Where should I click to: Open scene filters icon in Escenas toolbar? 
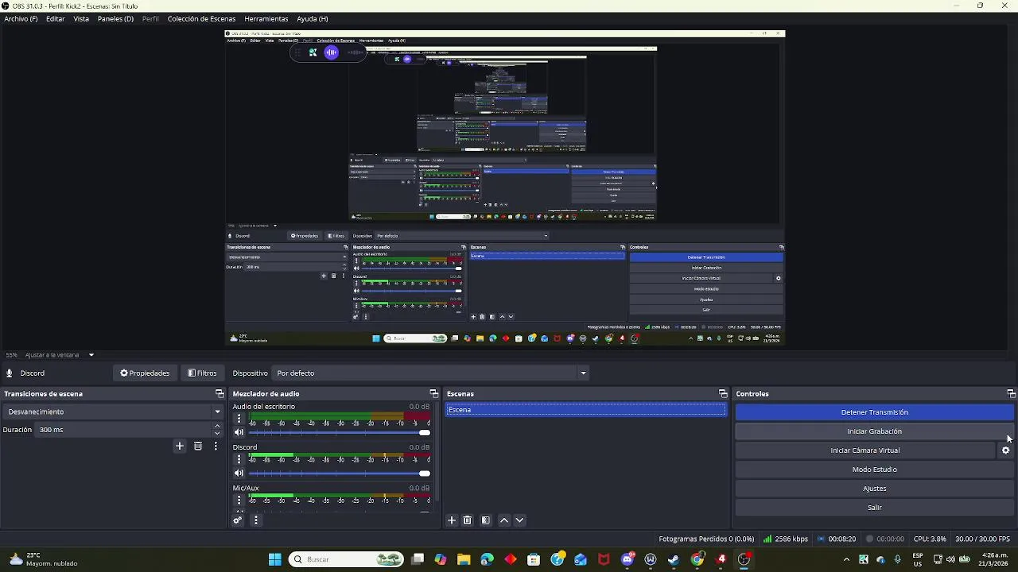486,520
